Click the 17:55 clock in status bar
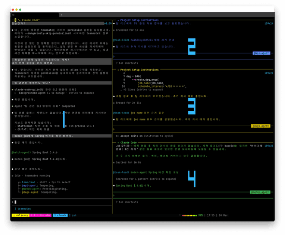The height and width of the screenshot is (235, 285). (211, 215)
